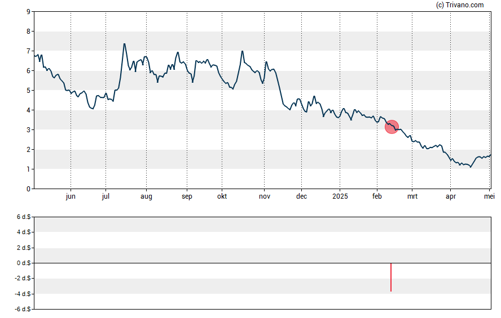Click the price axis value 1

coord(29,169)
